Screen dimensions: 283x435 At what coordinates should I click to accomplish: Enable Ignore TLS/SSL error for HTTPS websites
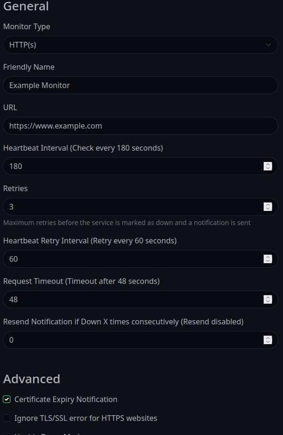[7, 418]
